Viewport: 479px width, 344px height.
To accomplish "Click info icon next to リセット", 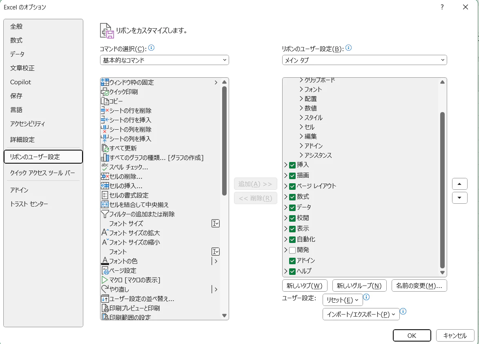I will (x=366, y=297).
